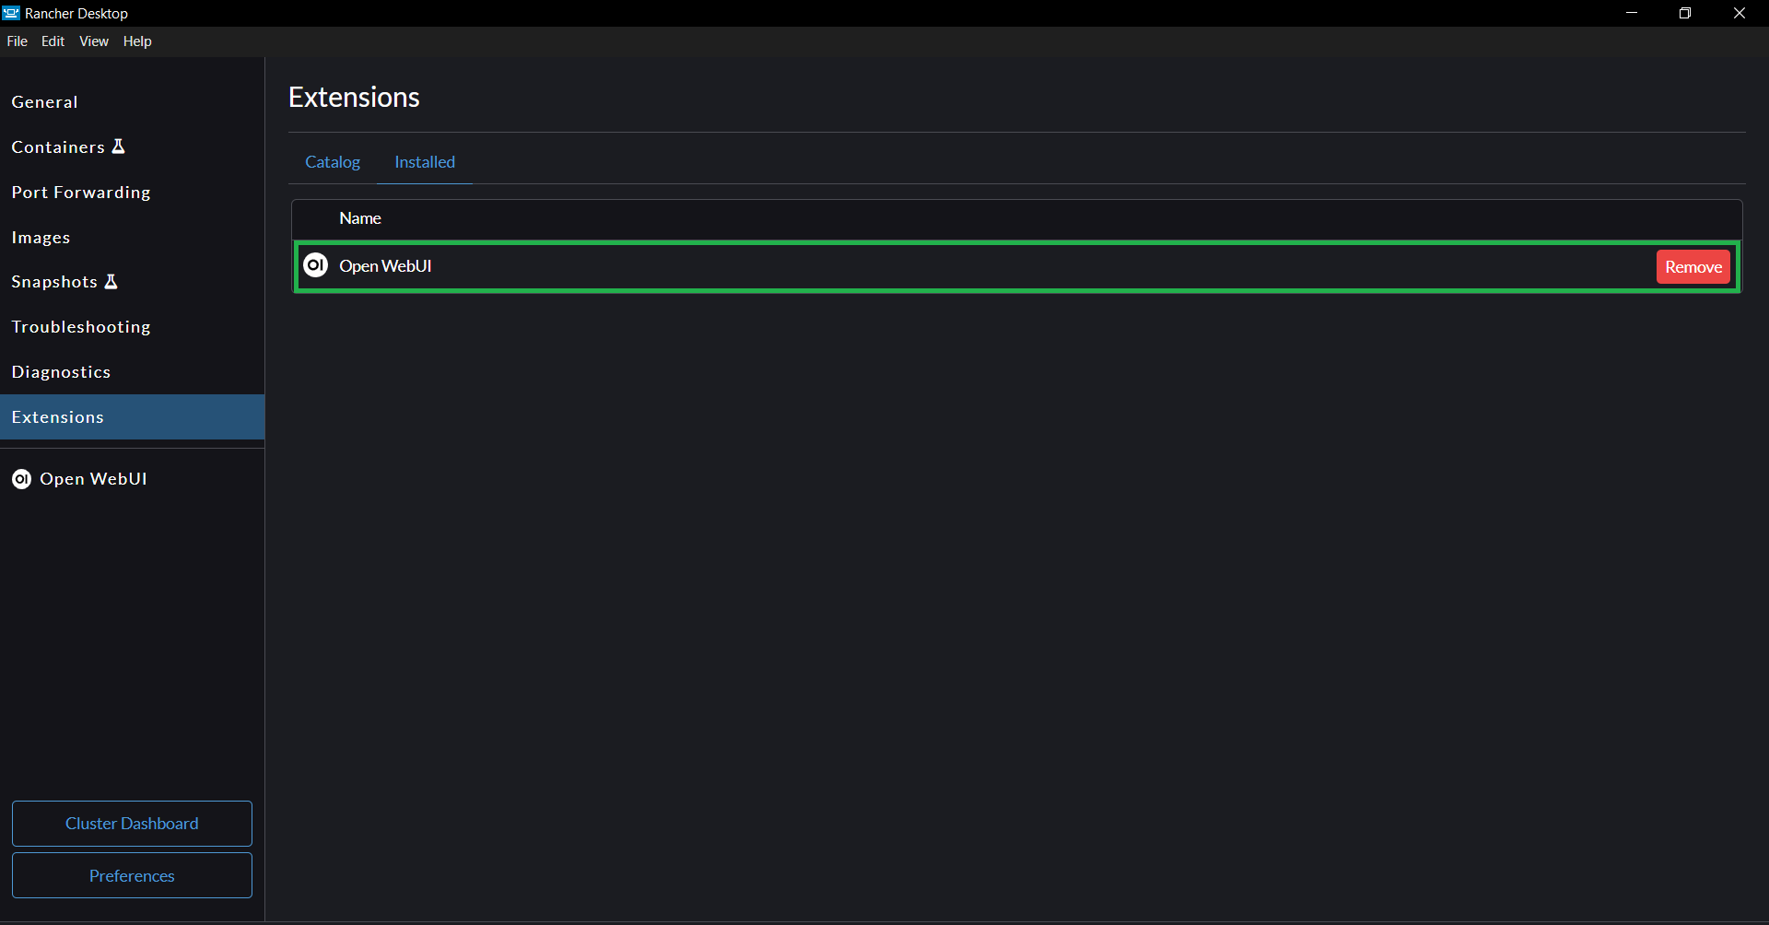Click the Open WebUI logo in the installed table row
1769x925 pixels.
point(316,265)
